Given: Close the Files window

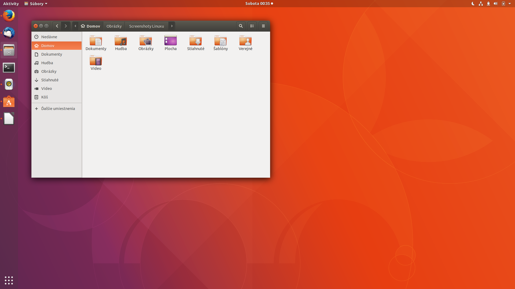Looking at the screenshot, I should click(36, 26).
